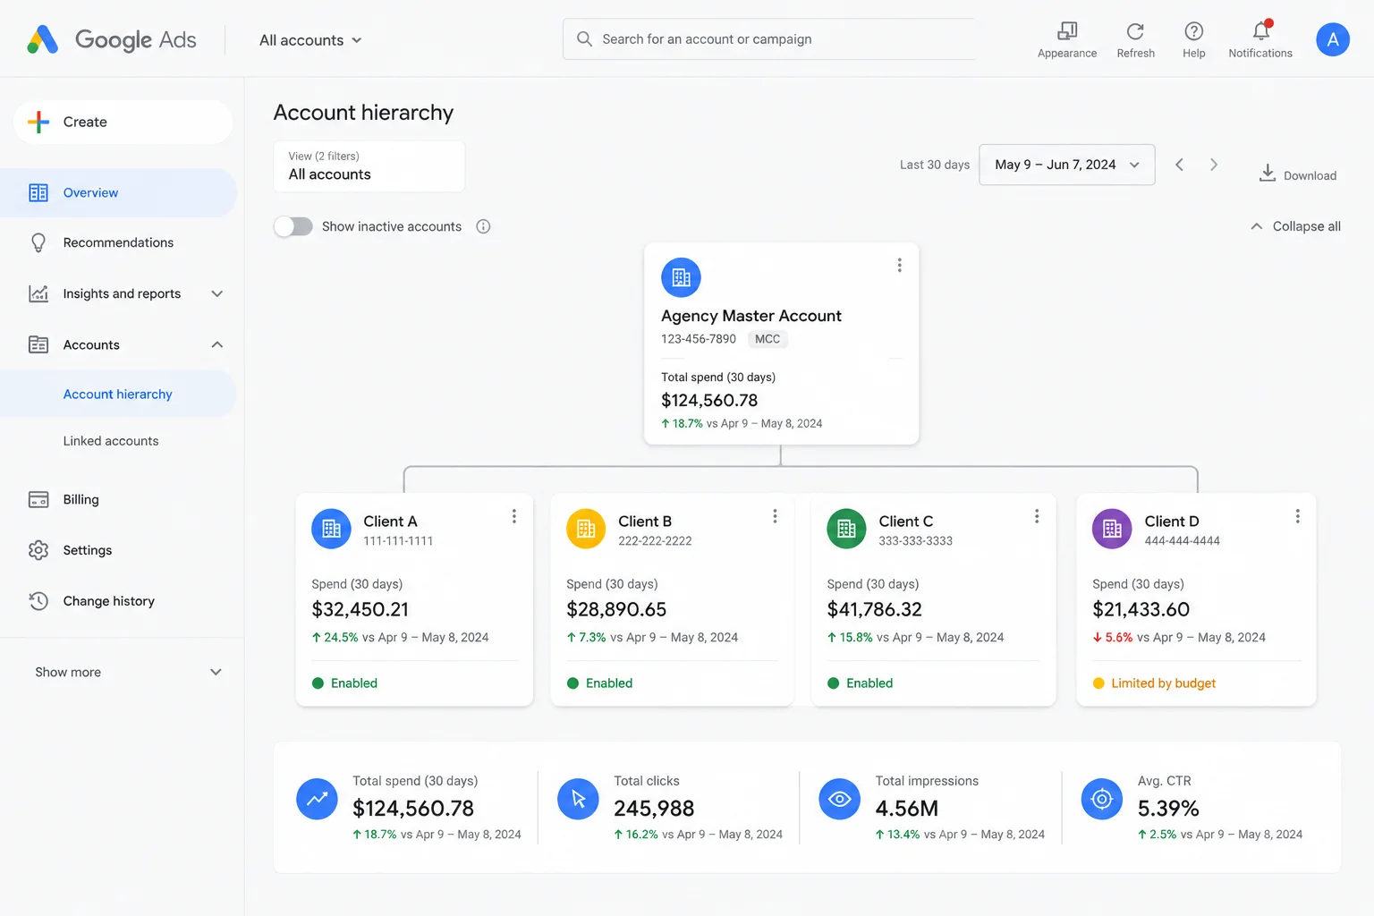Select Account hierarchy menu item
This screenshot has height=916, width=1374.
pos(118,394)
